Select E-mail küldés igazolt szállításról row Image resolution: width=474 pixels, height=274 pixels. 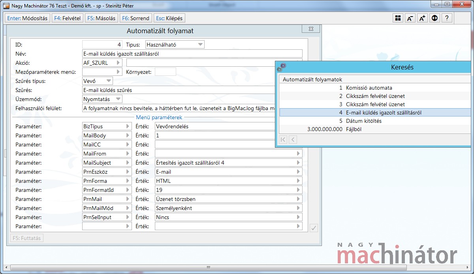tap(375, 113)
